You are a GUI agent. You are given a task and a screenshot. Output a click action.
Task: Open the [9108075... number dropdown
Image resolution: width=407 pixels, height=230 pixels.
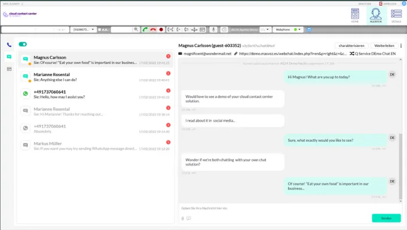pyautogui.click(x=84, y=30)
